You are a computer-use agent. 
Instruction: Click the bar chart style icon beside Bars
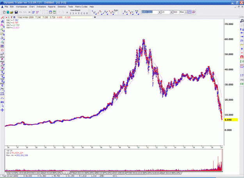(189, 12)
